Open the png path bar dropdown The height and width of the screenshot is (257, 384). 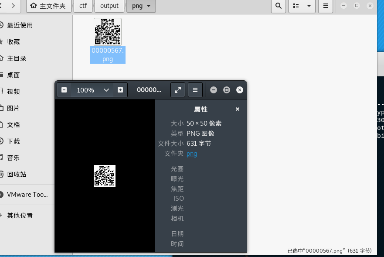[x=149, y=6]
